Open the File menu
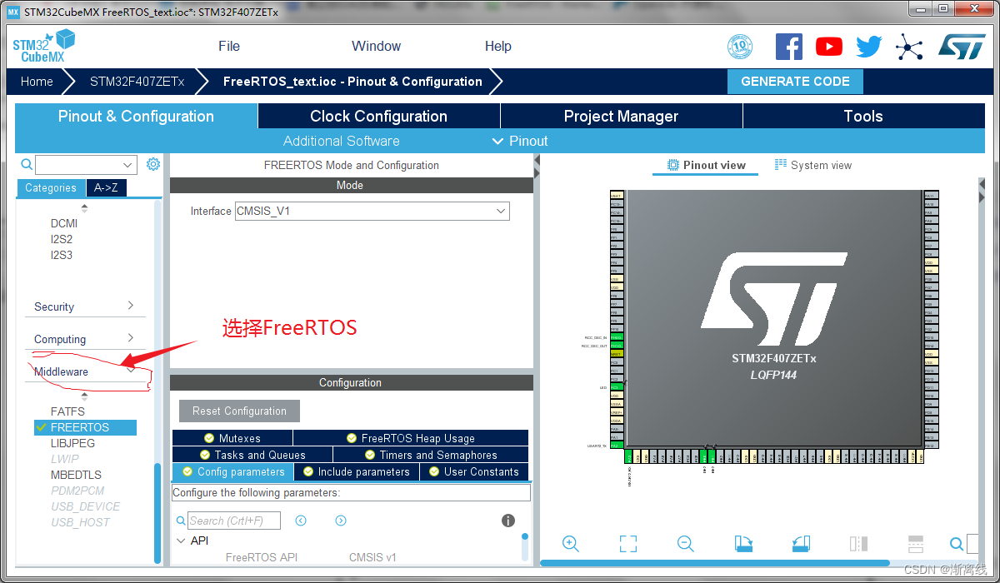Viewport: 1000px width, 583px height. (x=229, y=46)
